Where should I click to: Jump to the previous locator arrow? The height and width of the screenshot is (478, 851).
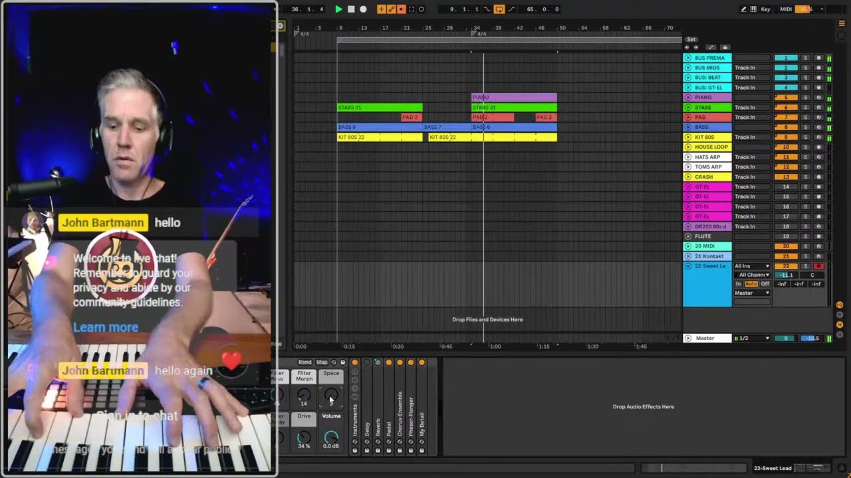[687, 47]
